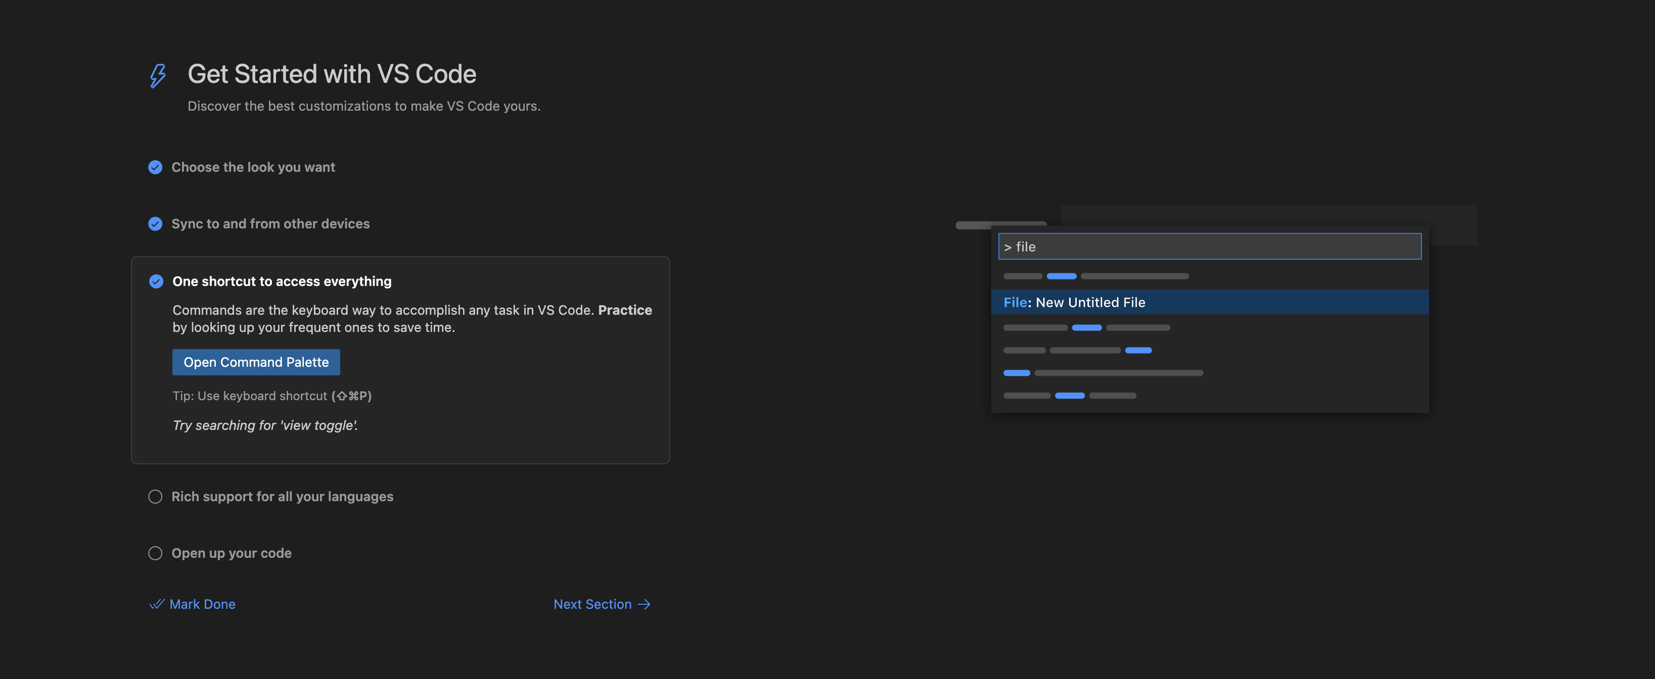Click Open Command Palette button
The width and height of the screenshot is (1655, 679).
[256, 362]
